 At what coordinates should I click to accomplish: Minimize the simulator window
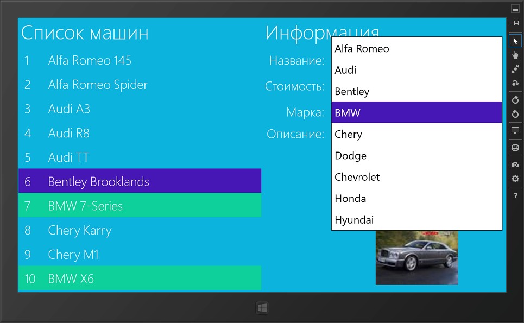click(x=515, y=9)
